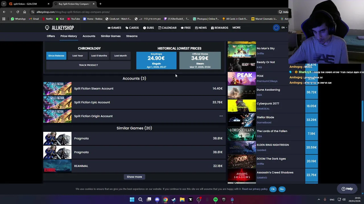Open Ready Or Not in the sidebar
The image size is (364, 204).
point(266,62)
